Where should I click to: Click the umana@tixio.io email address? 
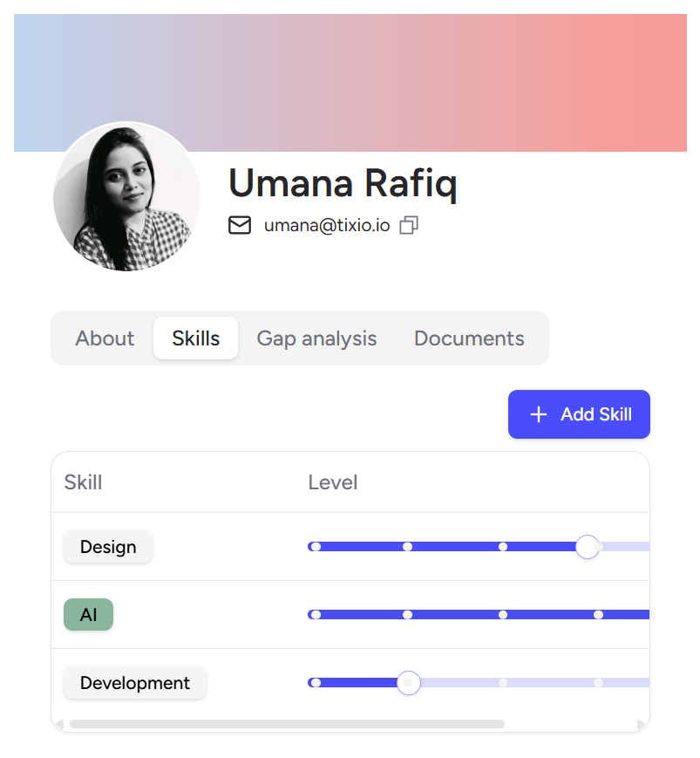(327, 226)
